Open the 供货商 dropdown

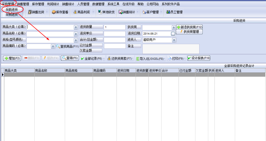[174, 27]
